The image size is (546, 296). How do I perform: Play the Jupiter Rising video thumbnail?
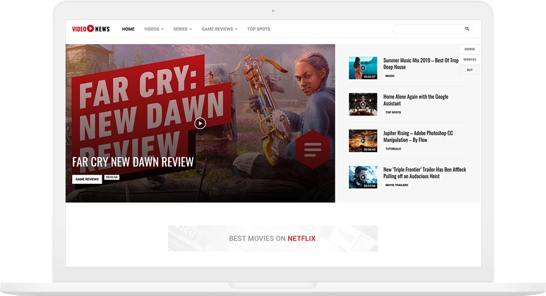(x=363, y=141)
